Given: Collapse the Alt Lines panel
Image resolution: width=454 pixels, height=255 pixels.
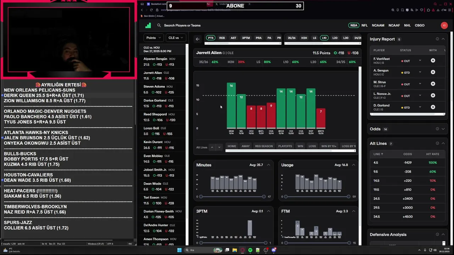Looking at the screenshot, I should [x=443, y=143].
